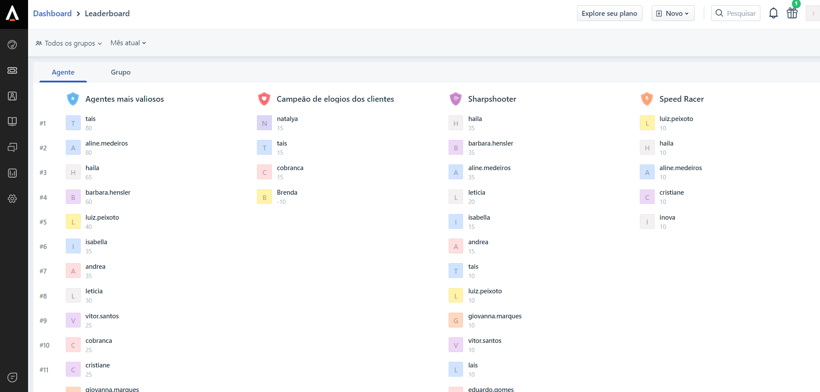820x392 pixels.
Task: Expand the "Todos os grupos" filter
Action: pos(69,43)
